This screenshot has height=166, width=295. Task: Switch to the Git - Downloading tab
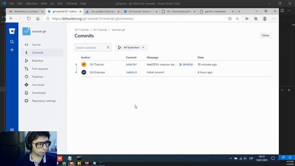click(178, 12)
